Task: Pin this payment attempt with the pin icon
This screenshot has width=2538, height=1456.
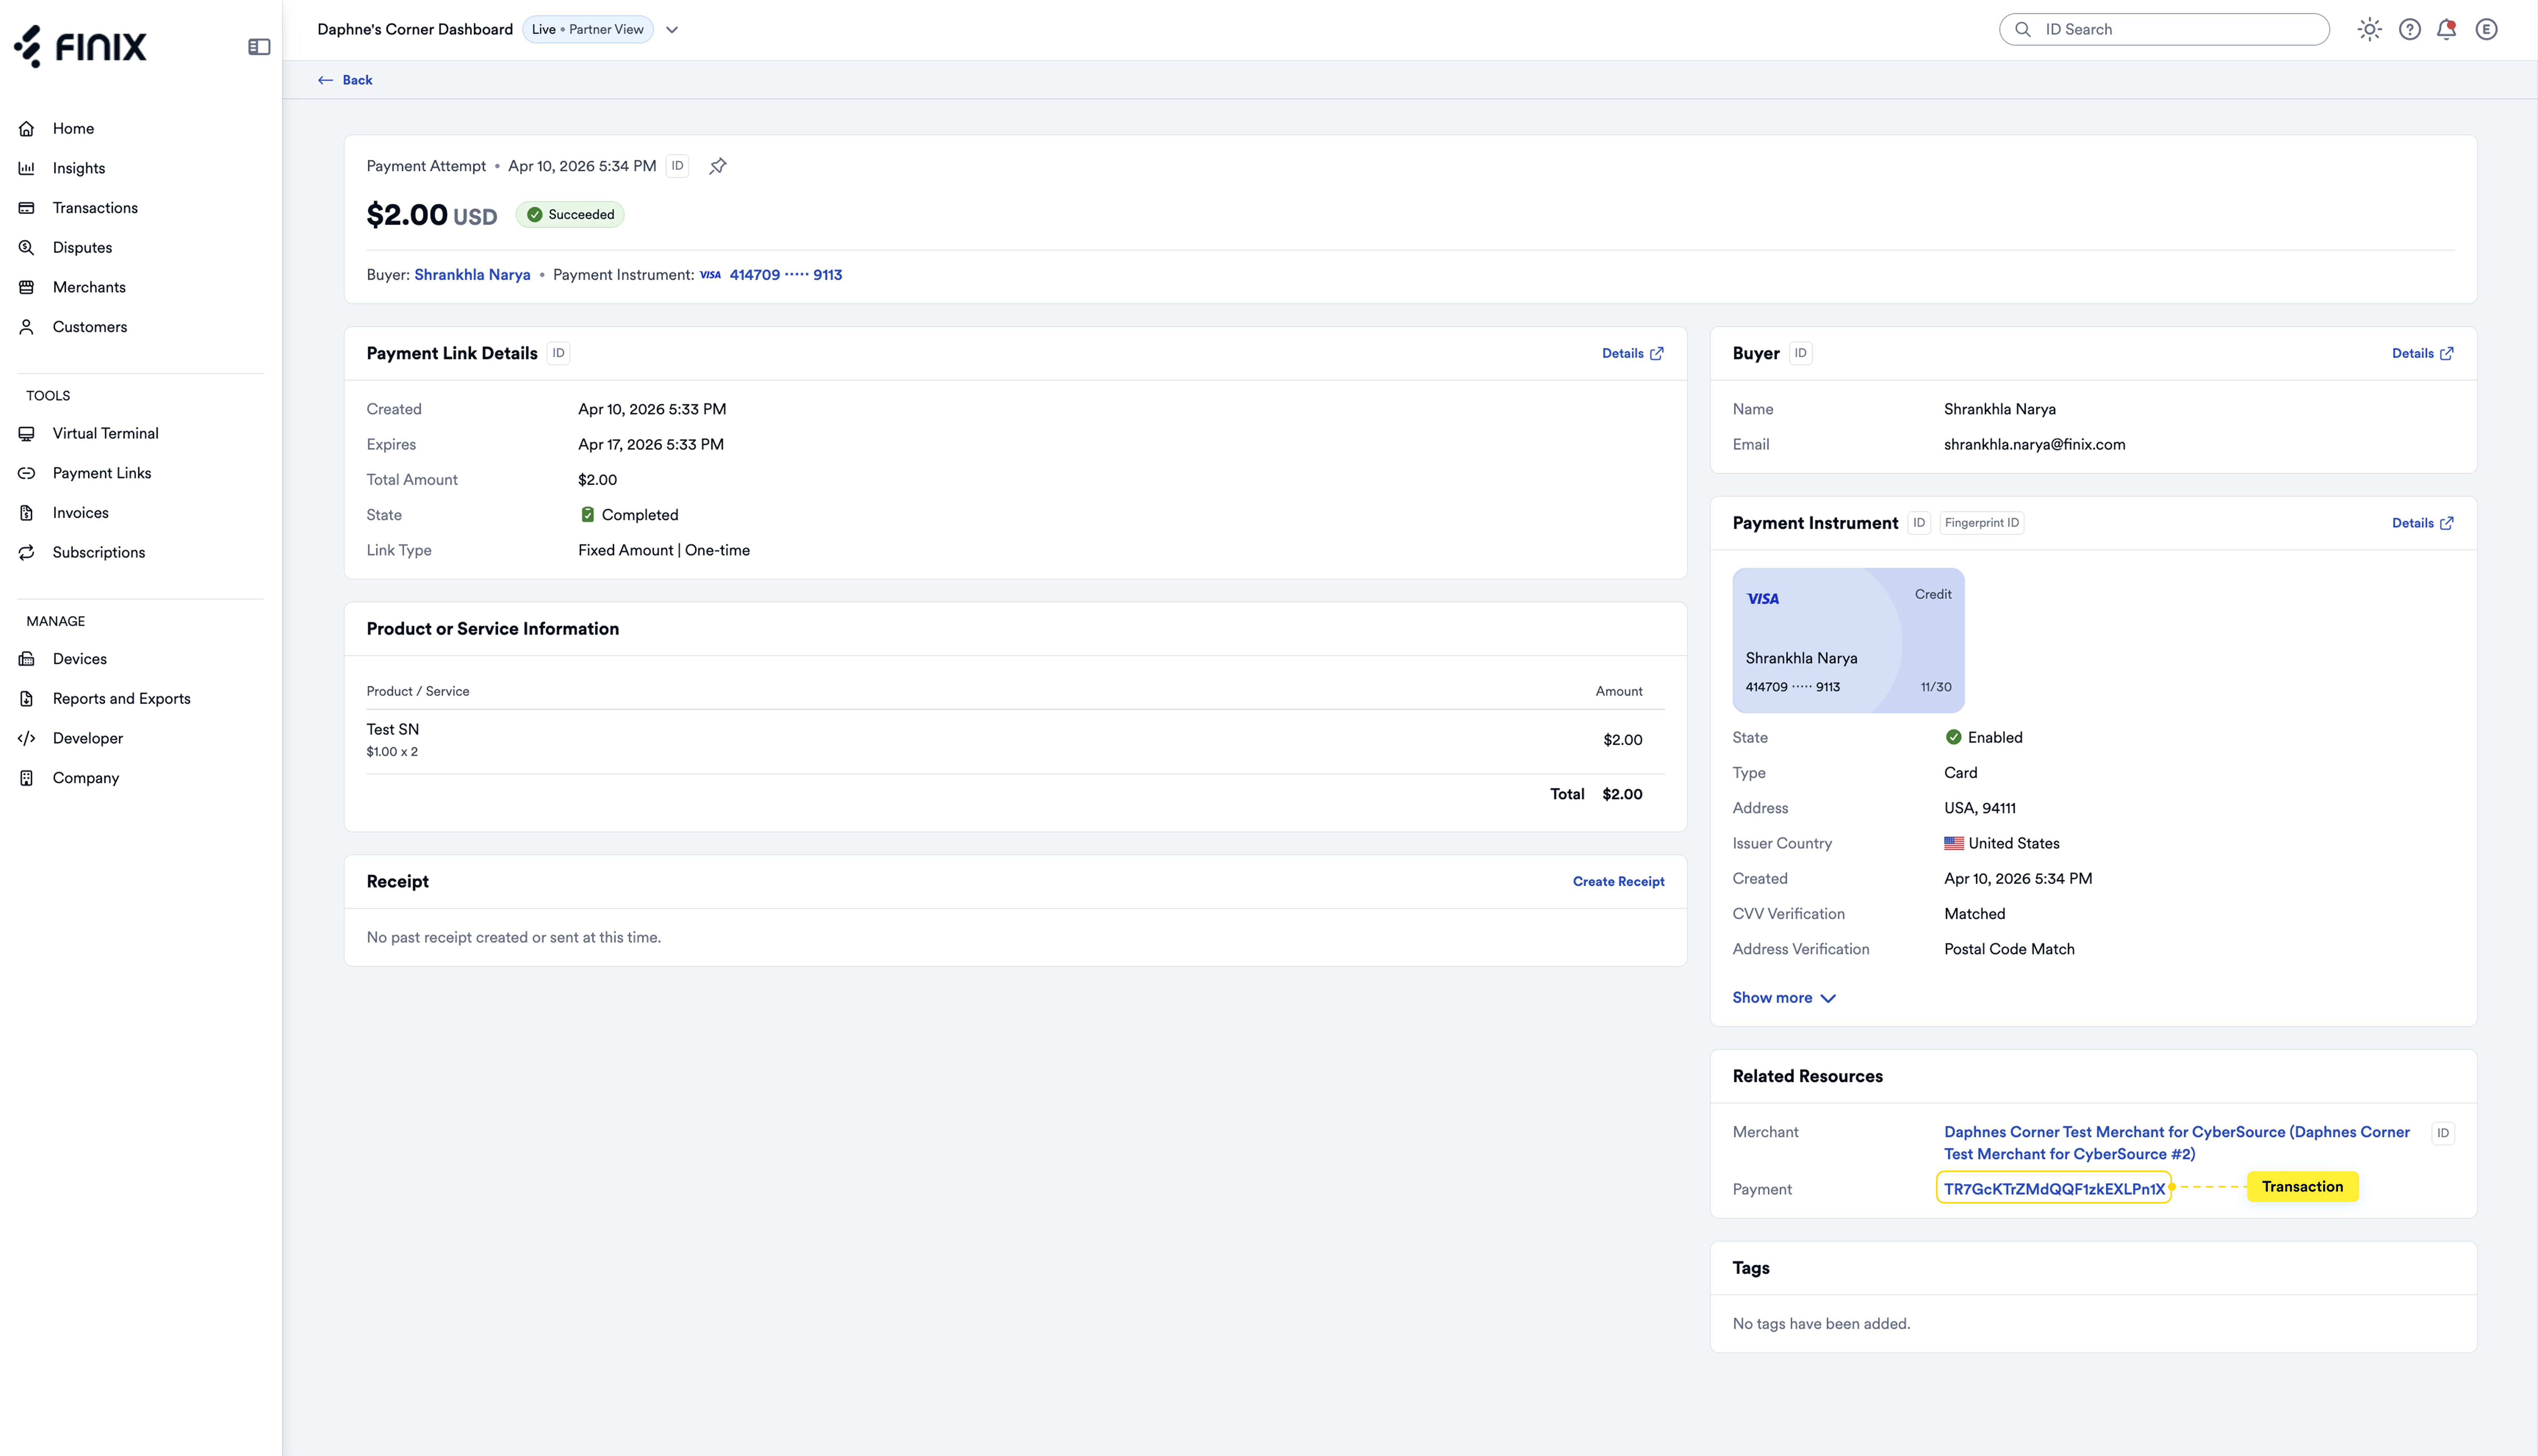Action: tap(717, 166)
